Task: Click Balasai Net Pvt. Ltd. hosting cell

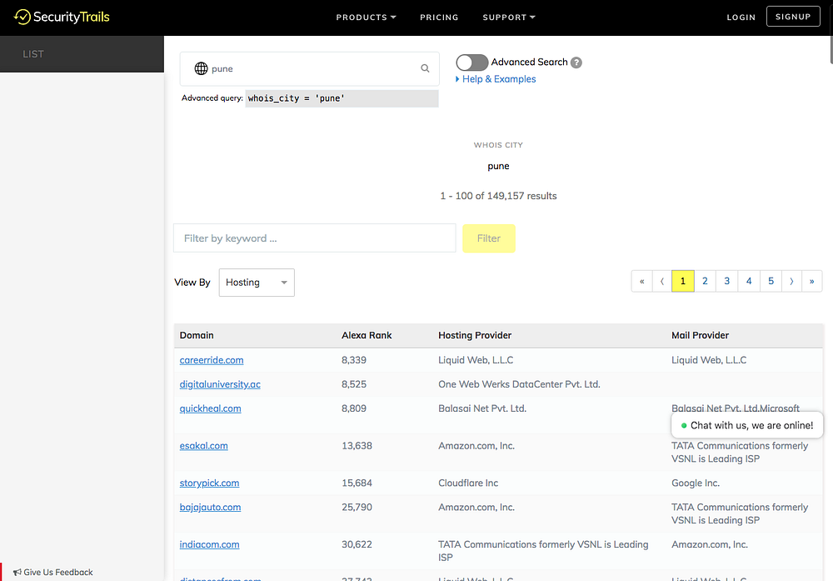Action: 482,408
